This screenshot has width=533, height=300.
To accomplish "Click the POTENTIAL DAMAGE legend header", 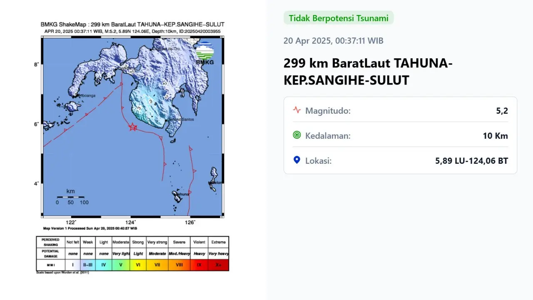I will (50, 253).
